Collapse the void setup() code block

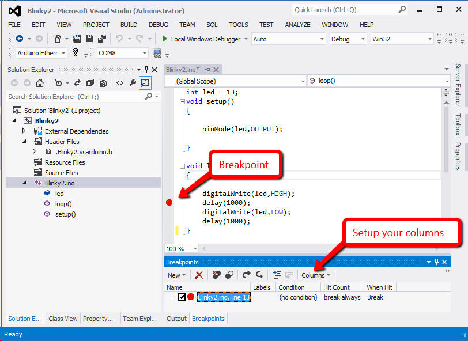pyautogui.click(x=182, y=102)
